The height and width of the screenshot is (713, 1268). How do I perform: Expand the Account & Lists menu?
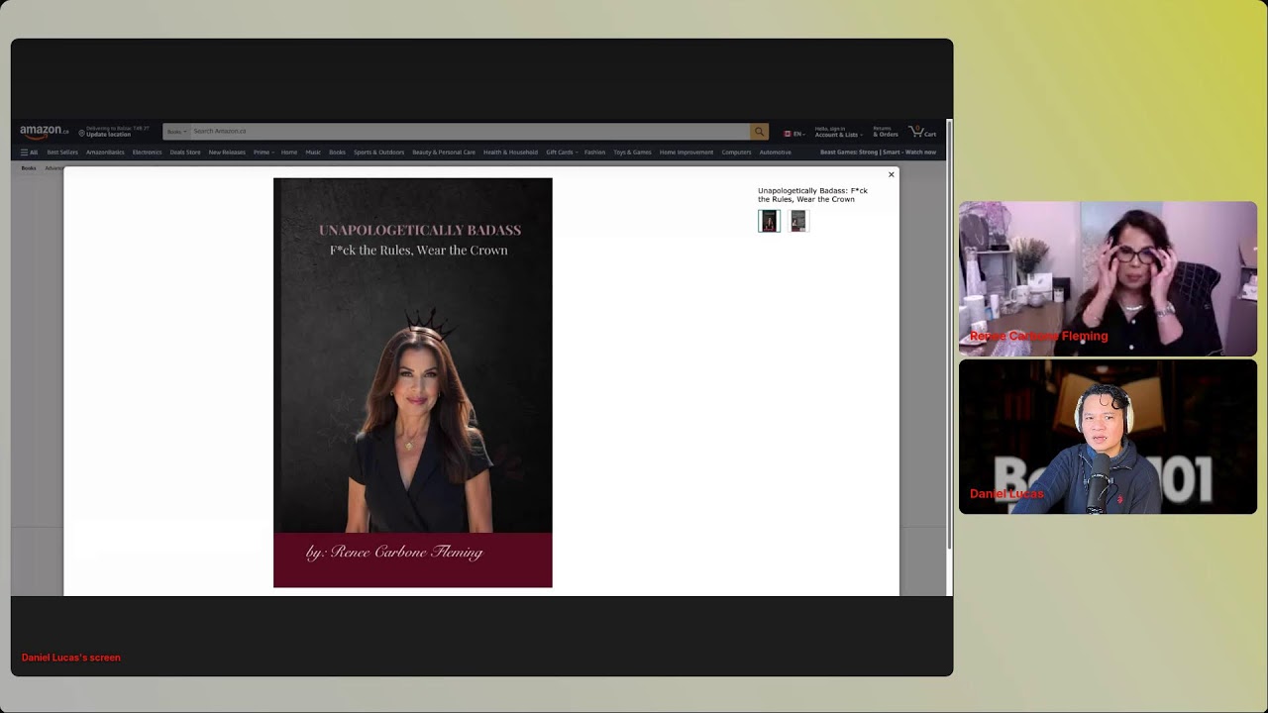coord(837,132)
